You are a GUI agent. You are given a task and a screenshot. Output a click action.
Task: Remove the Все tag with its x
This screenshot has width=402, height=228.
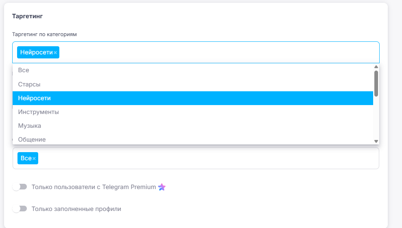(34, 159)
